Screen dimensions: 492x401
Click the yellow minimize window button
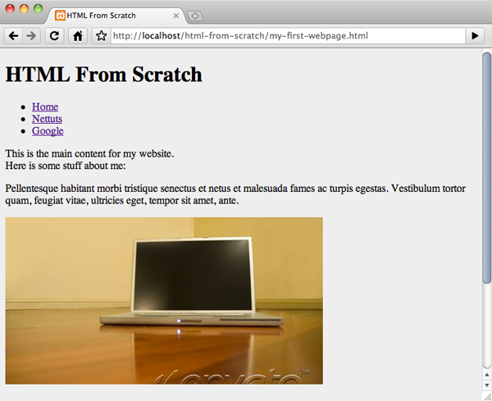click(24, 8)
